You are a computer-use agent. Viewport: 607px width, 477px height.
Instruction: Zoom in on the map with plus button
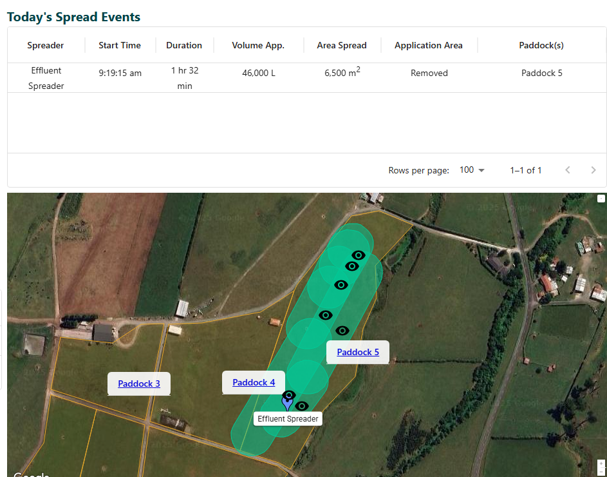click(601, 463)
